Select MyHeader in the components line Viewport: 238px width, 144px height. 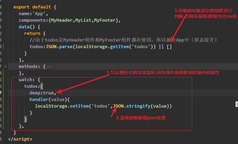[x=62, y=20]
